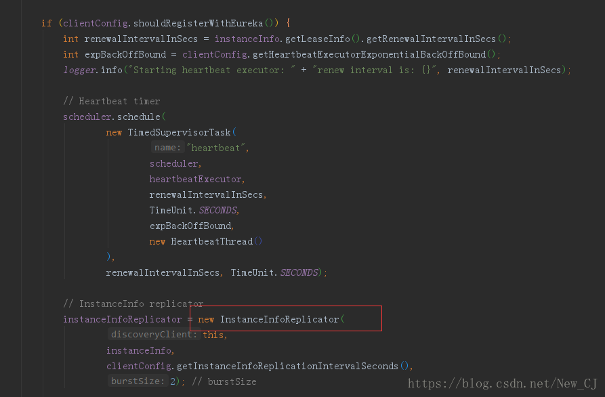The height and width of the screenshot is (397, 605).
Task: Click new HeartbeatThread() expression
Action: click(x=206, y=241)
